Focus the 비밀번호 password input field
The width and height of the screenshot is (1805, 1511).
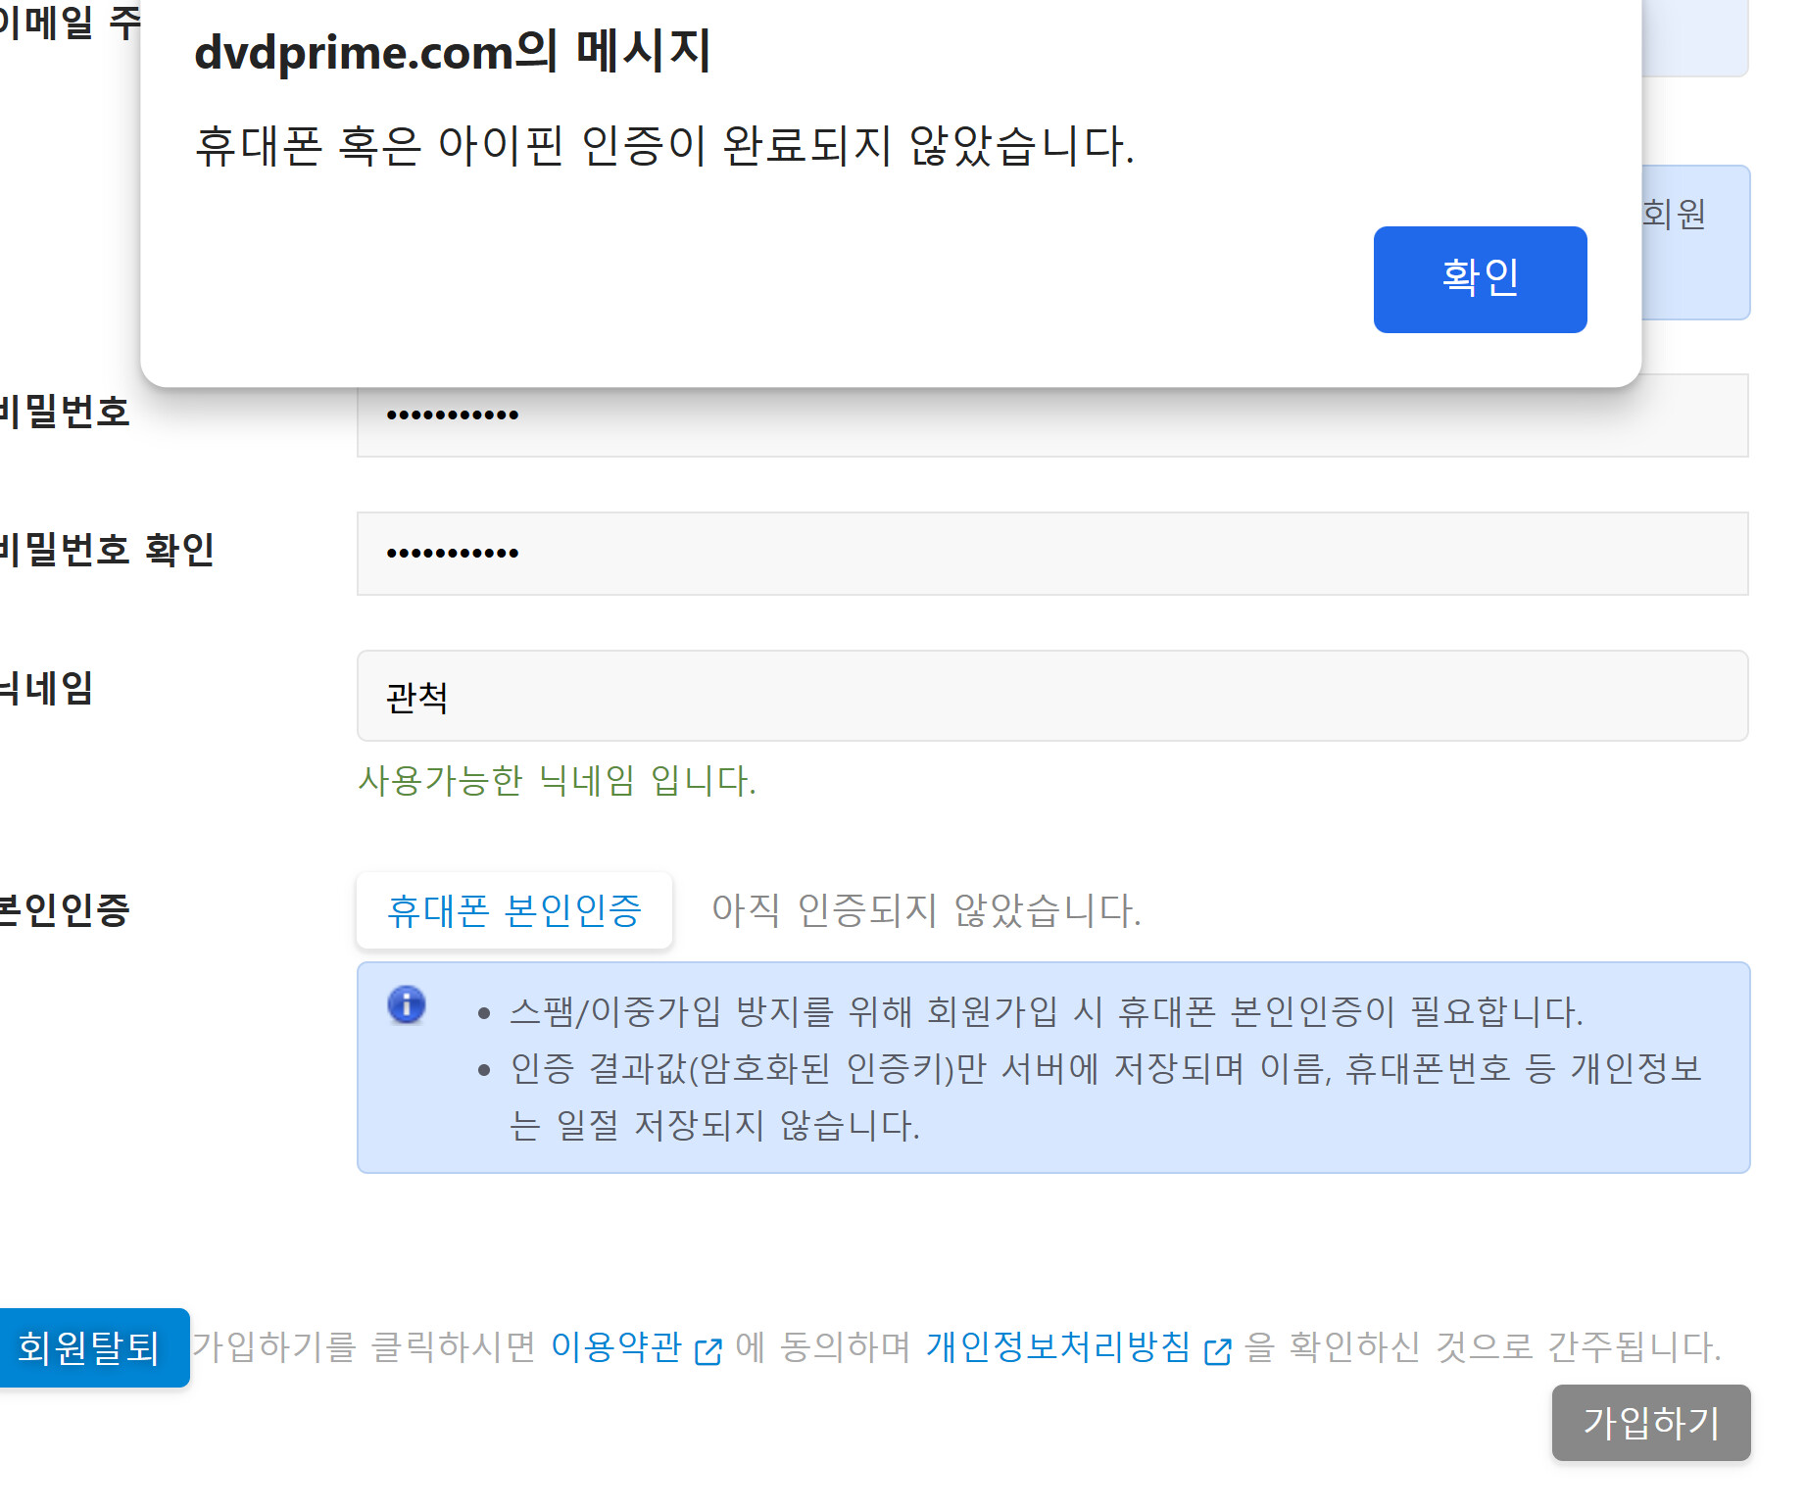coord(1051,416)
